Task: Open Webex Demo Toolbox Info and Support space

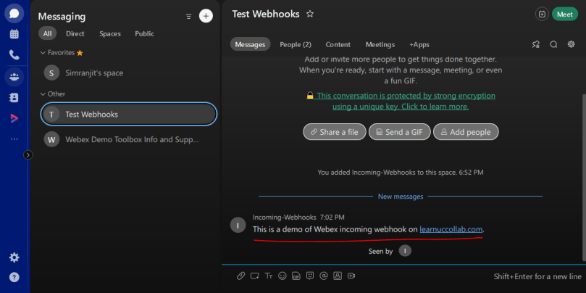Action: [x=128, y=139]
